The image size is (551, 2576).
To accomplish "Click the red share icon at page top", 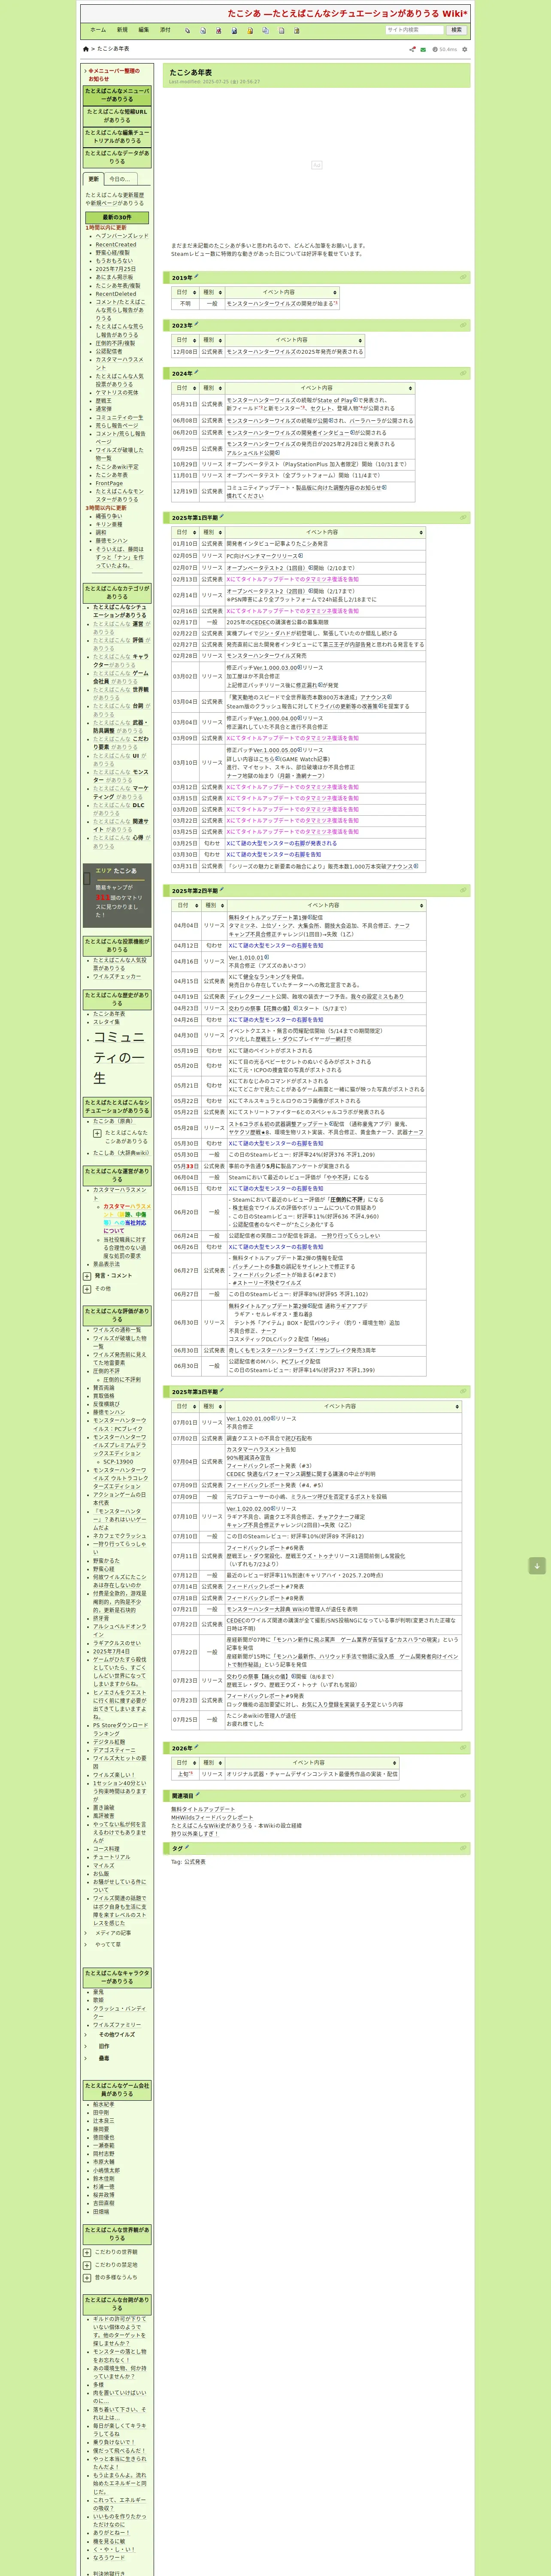I will tap(412, 49).
